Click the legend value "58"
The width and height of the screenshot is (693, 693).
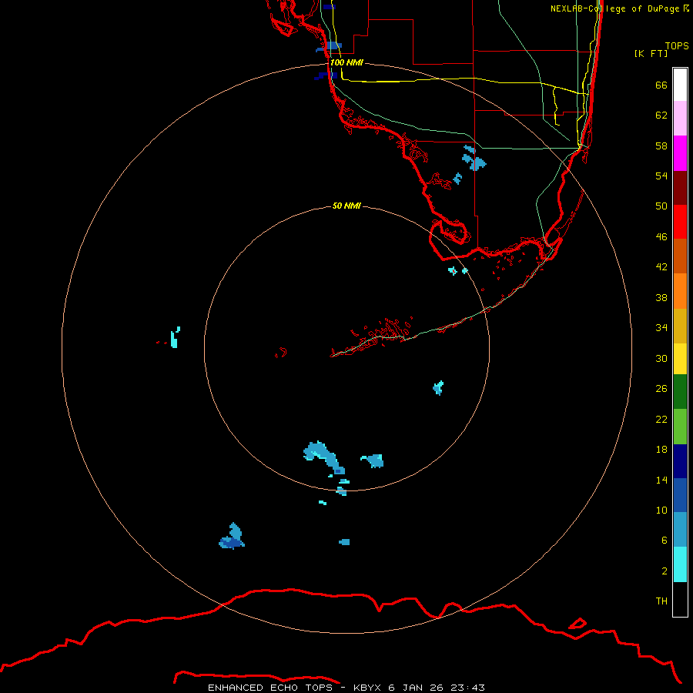click(x=661, y=146)
